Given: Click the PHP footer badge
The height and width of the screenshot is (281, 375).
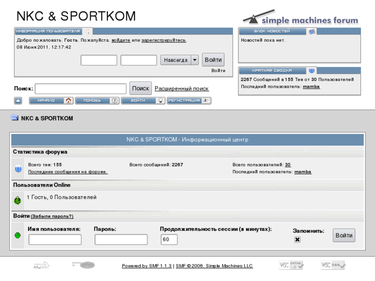Looking at the screenshot, I should coord(84,265).
